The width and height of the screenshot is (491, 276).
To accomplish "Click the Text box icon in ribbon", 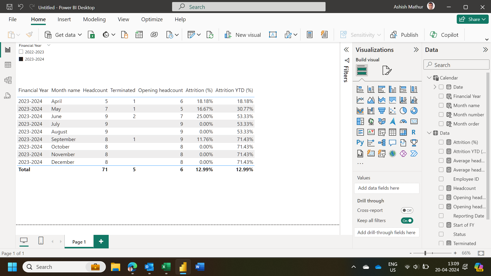I will pyautogui.click(x=273, y=35).
